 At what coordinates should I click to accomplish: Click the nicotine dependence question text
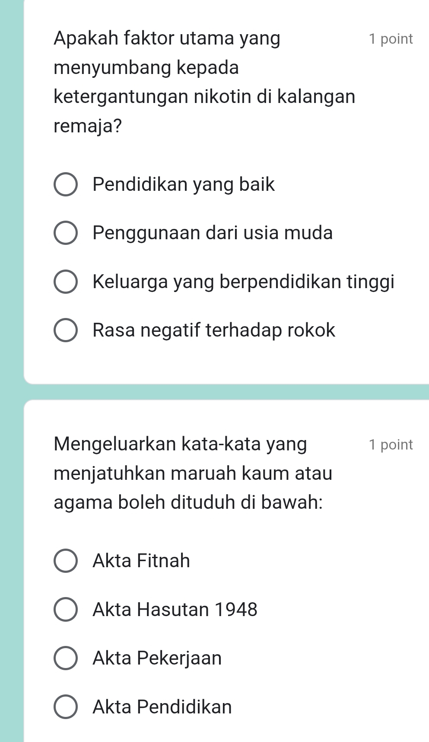point(204,82)
